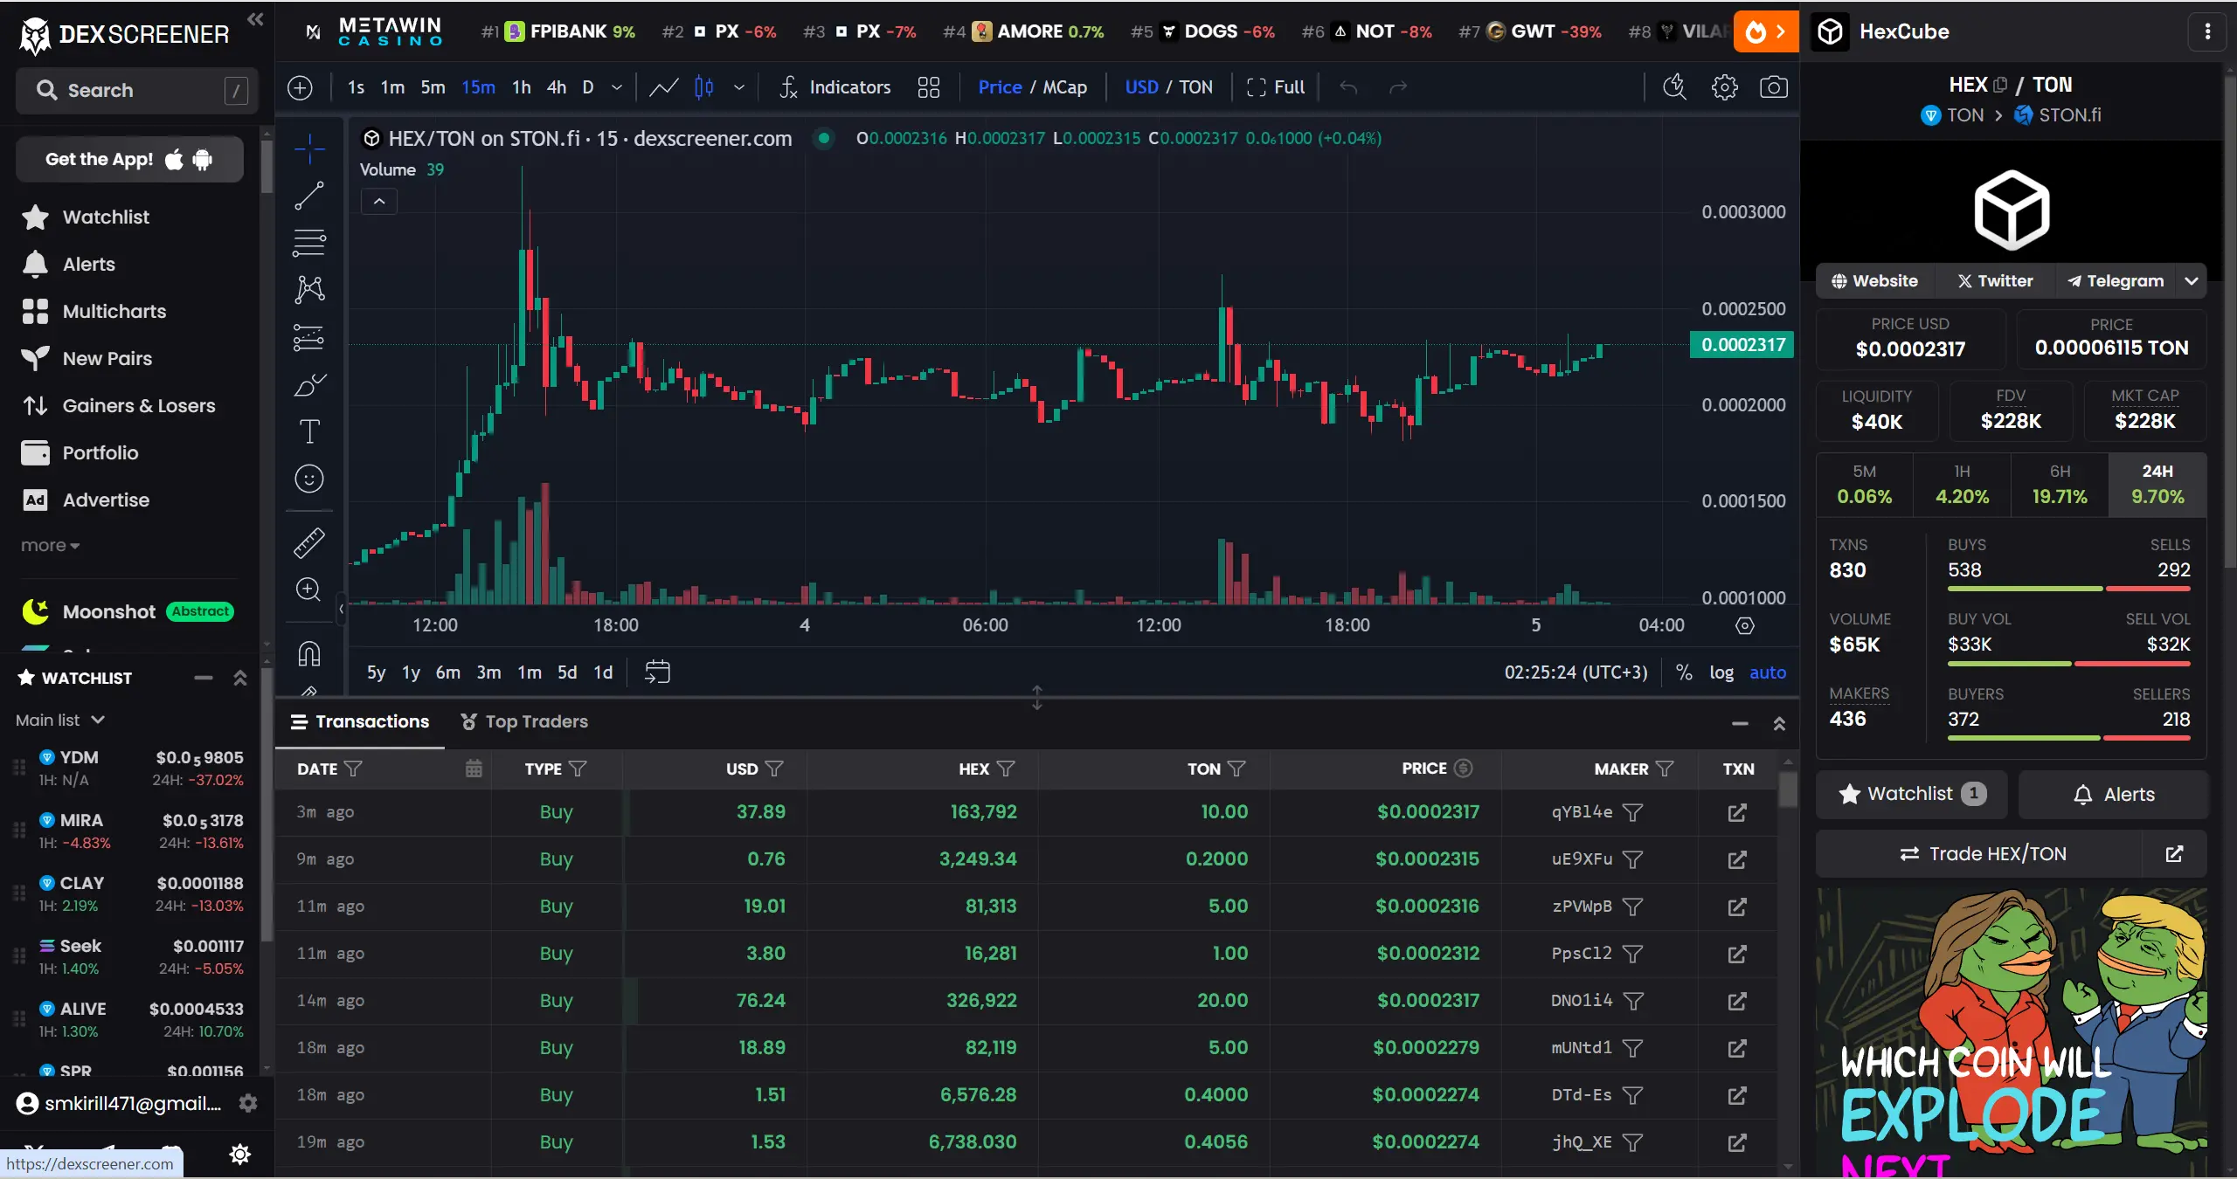This screenshot has height=1179, width=2237.
Task: Open the HexCube Twitter link
Action: [1995, 281]
